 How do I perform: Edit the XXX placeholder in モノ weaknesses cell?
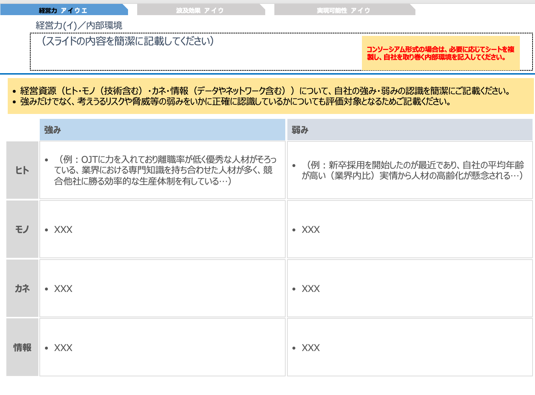[x=311, y=229]
